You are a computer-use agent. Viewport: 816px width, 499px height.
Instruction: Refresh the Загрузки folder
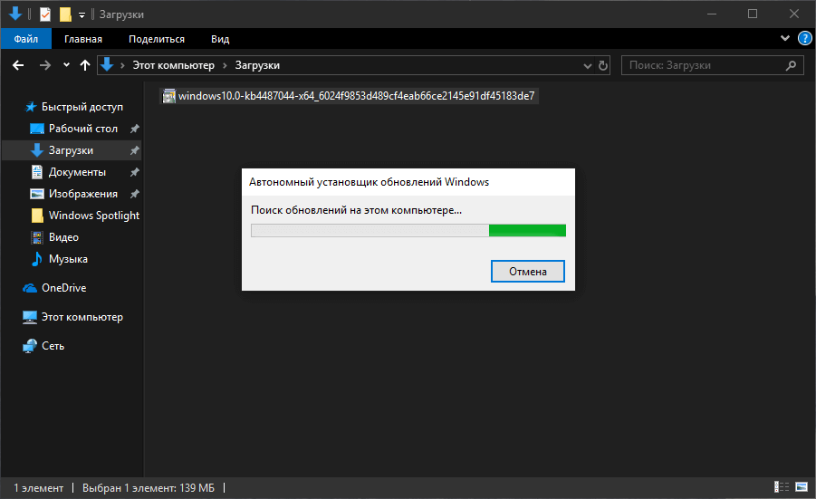[x=604, y=65]
